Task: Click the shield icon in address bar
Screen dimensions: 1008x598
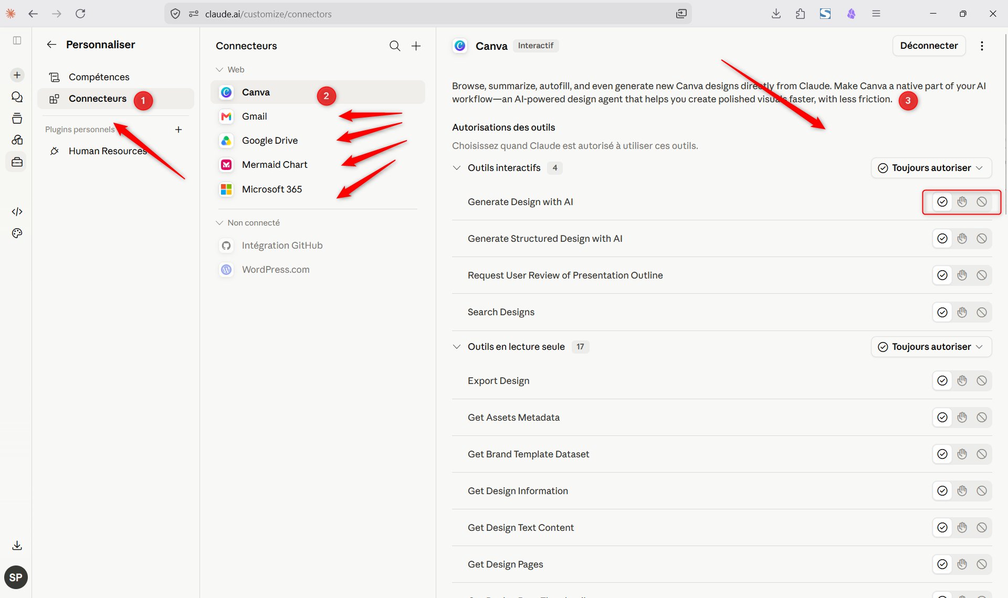Action: [175, 14]
